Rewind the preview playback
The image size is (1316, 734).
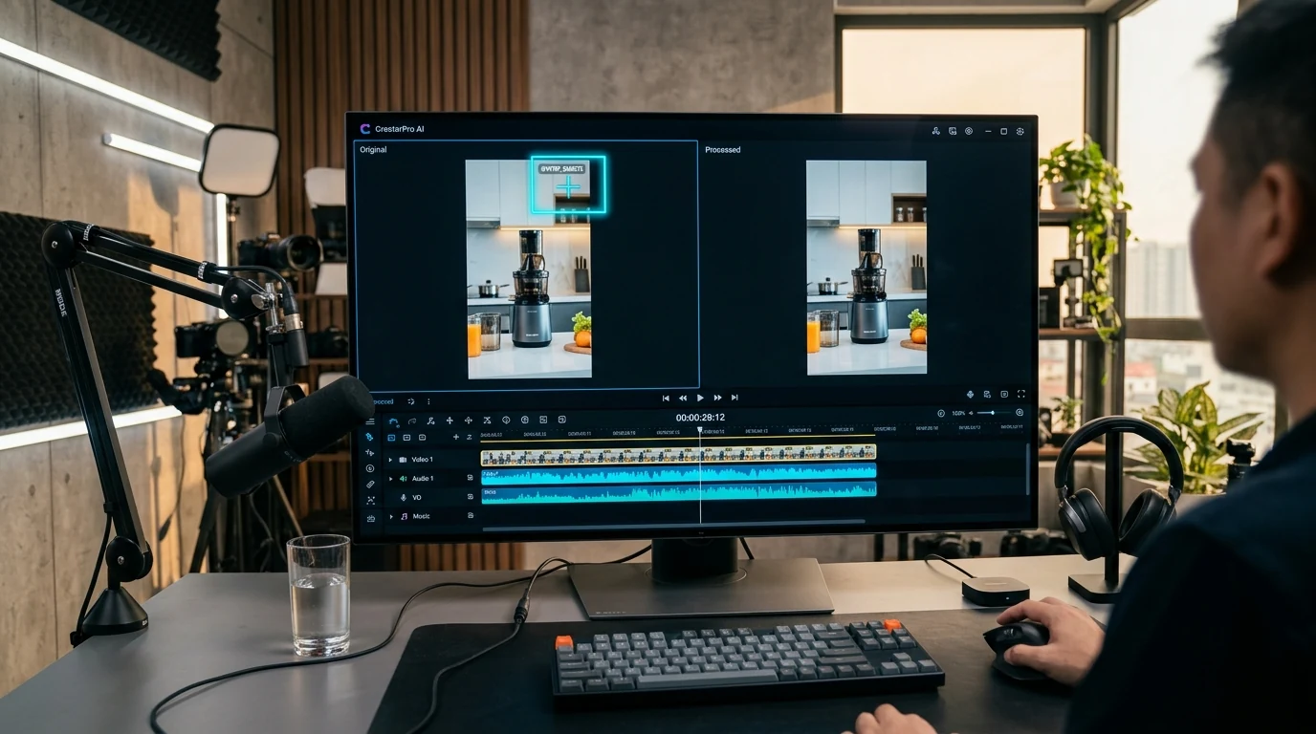[683, 398]
